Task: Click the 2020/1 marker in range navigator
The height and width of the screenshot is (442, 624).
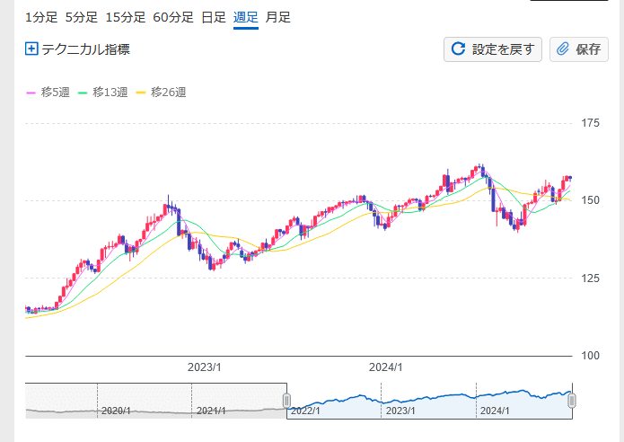Action: 116,411
